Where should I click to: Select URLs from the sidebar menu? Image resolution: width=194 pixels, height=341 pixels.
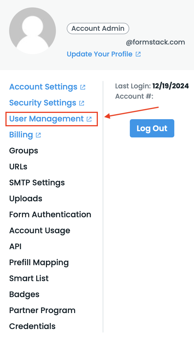click(18, 167)
